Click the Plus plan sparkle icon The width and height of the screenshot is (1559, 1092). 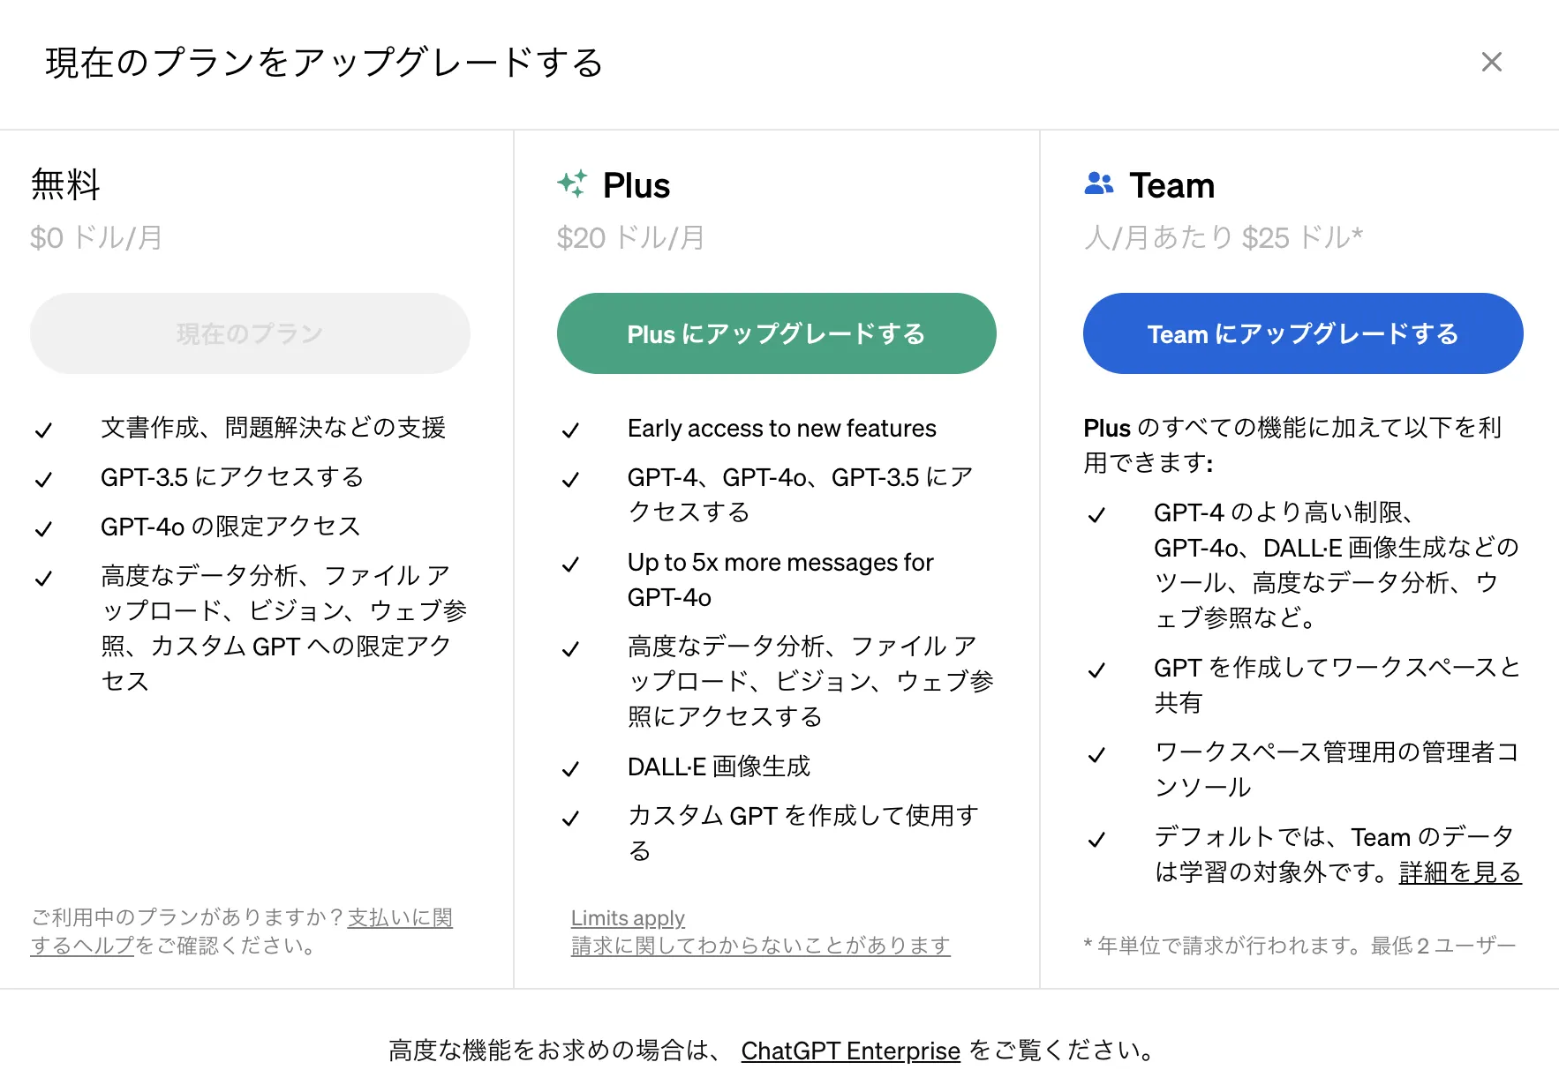coord(573,185)
